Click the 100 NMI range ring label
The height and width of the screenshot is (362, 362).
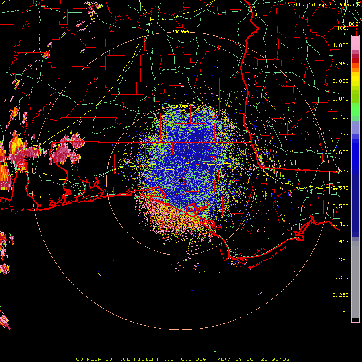pyautogui.click(x=181, y=32)
